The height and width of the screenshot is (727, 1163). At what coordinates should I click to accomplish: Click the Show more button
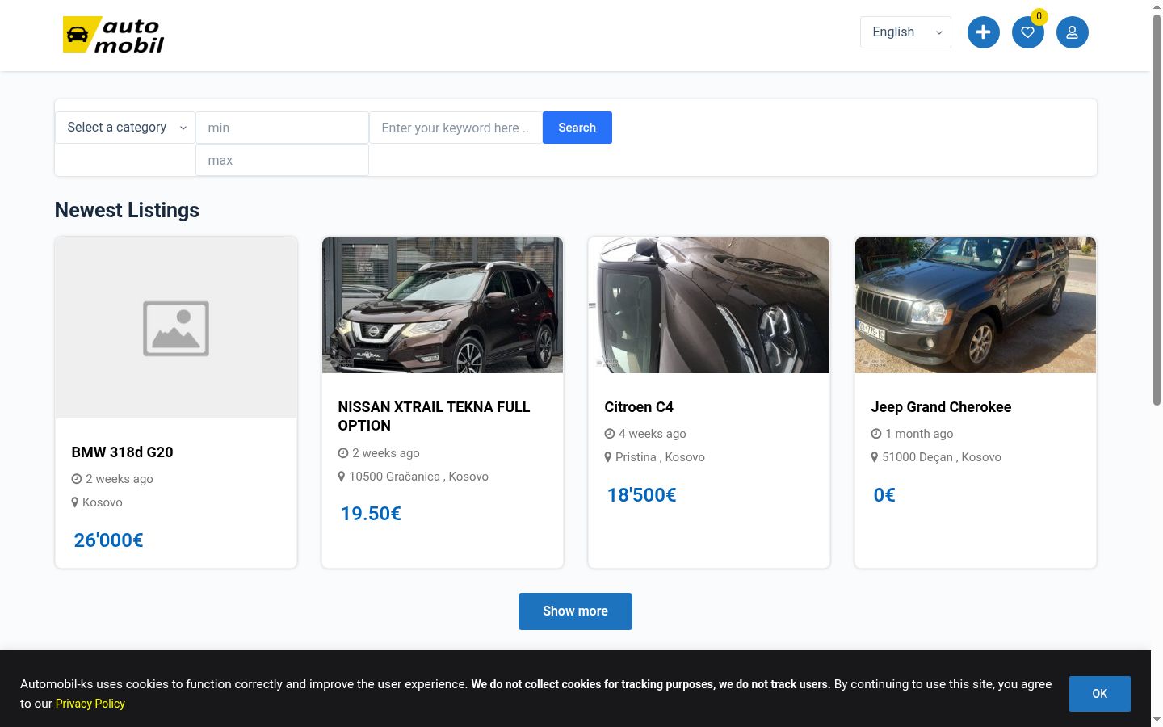(575, 611)
